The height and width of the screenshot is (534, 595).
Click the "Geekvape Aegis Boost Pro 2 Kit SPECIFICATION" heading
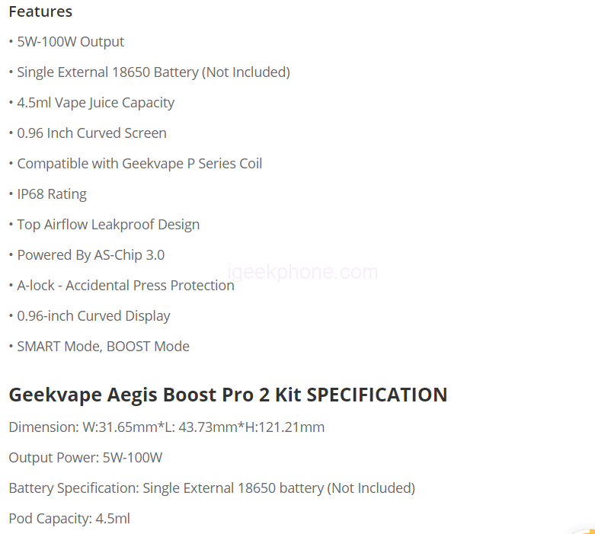228,395
